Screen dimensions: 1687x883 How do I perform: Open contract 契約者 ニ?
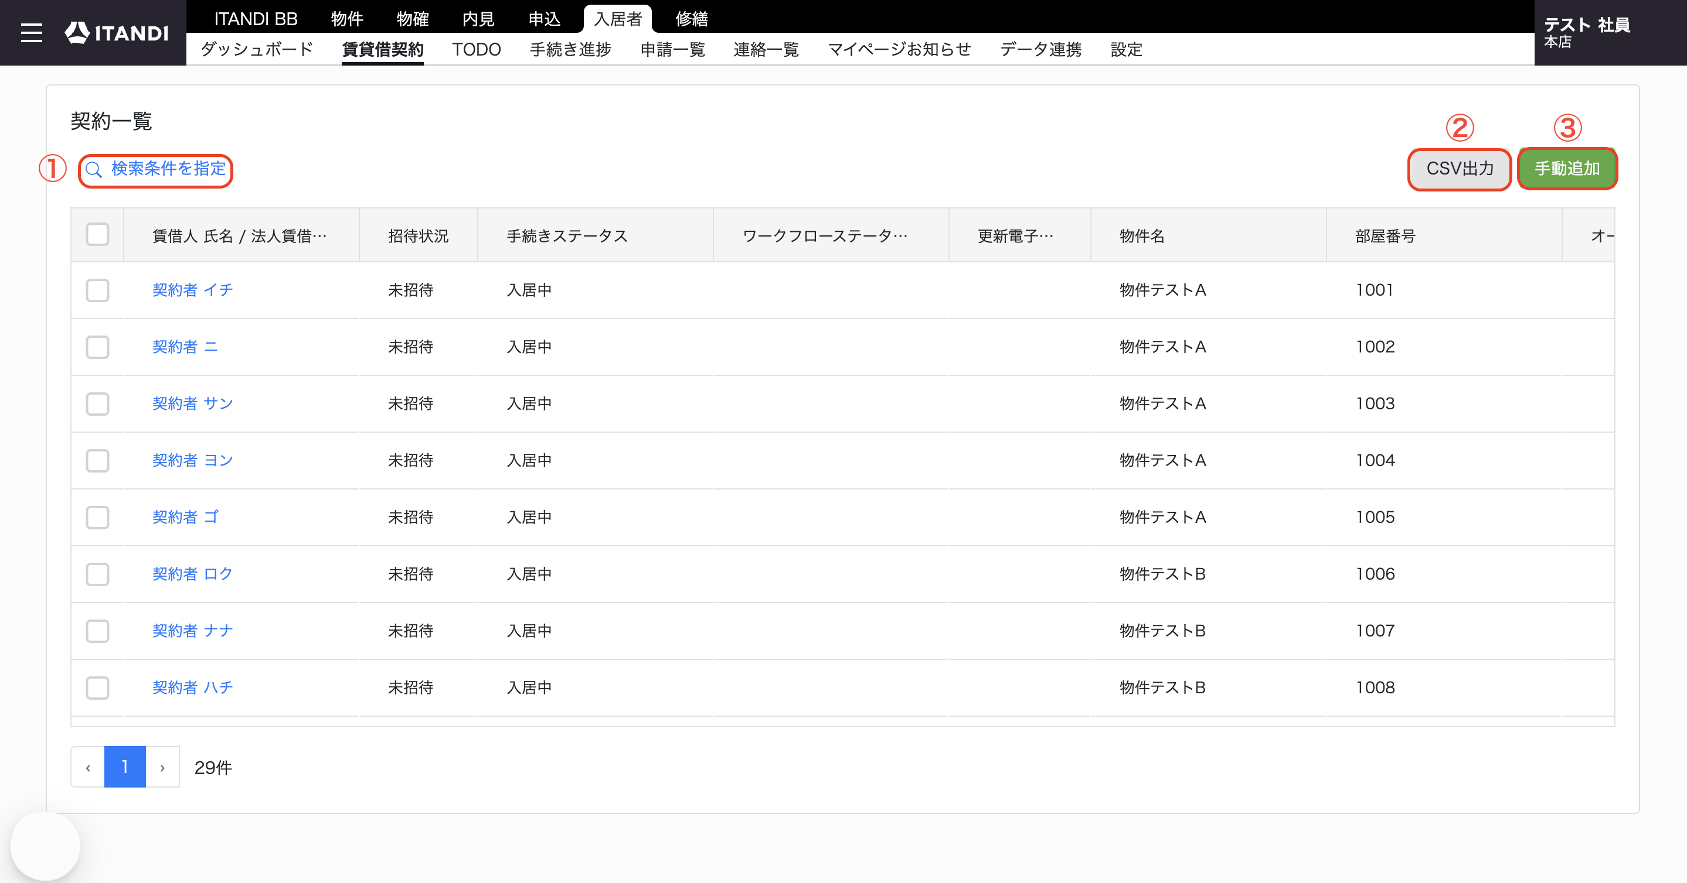[x=185, y=347]
